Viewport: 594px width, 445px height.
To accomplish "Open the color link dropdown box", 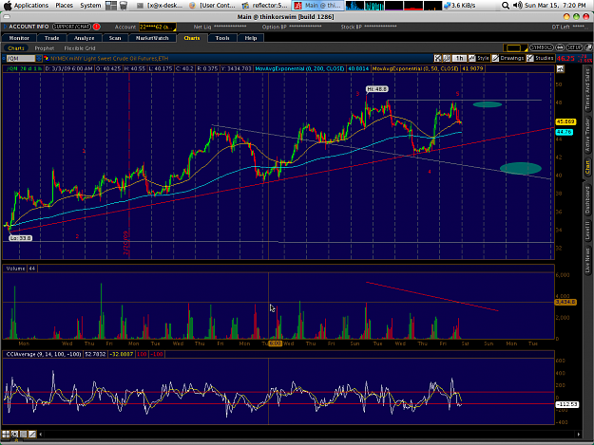I will pos(515,48).
